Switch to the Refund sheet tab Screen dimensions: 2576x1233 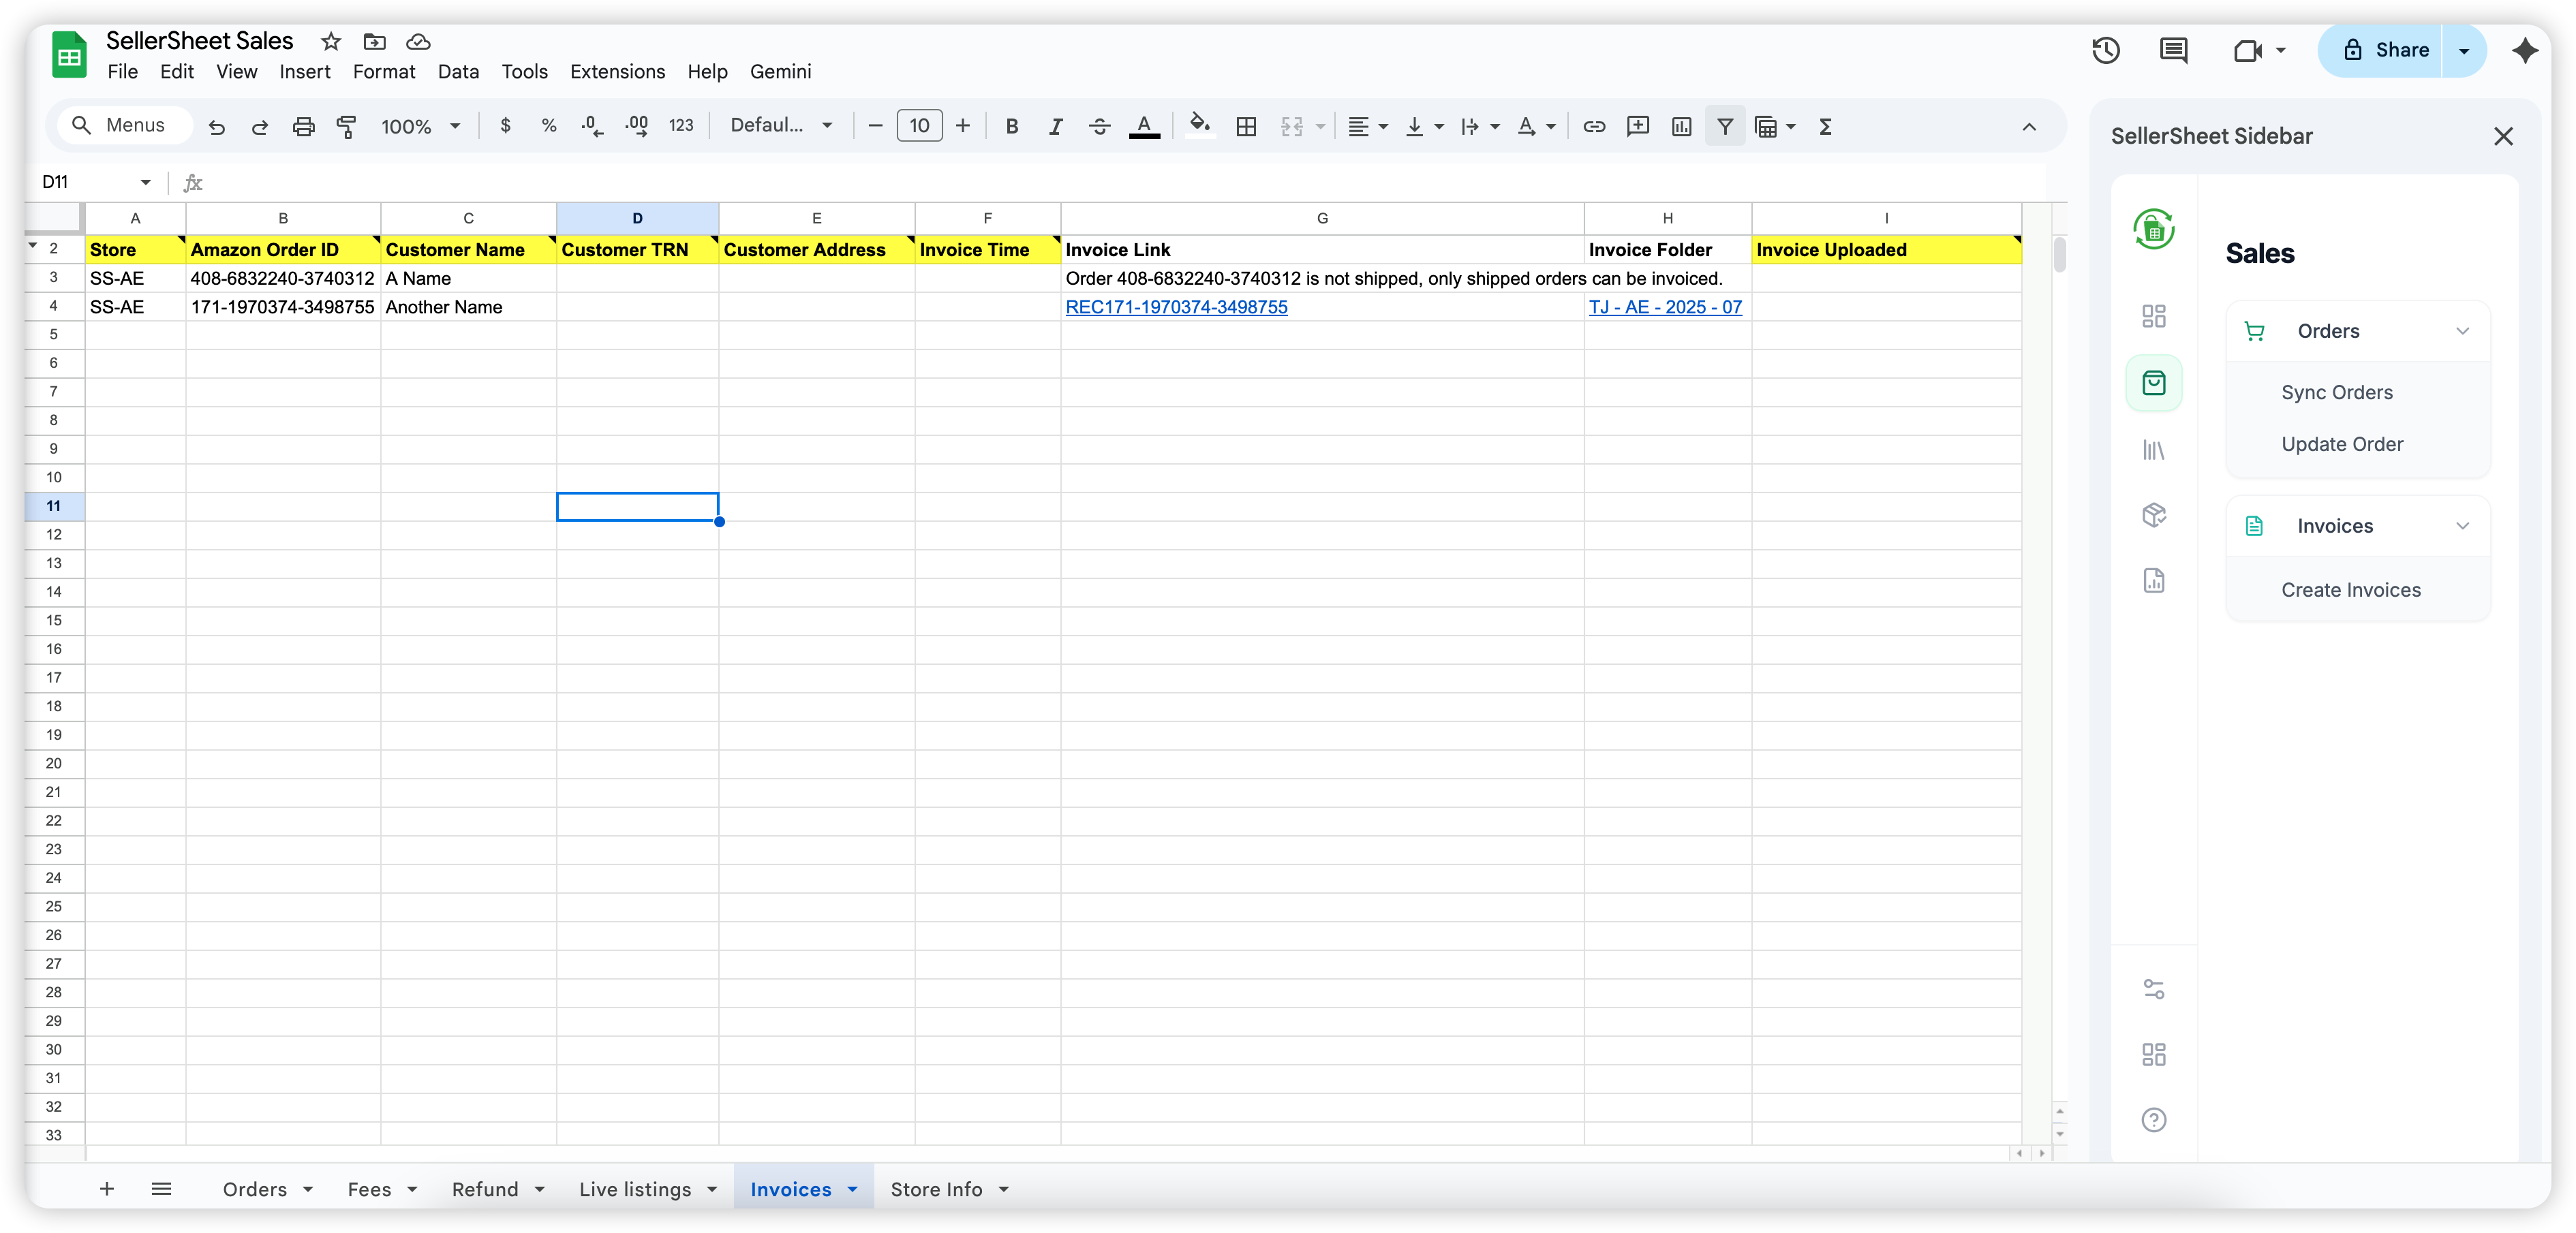pos(487,1189)
